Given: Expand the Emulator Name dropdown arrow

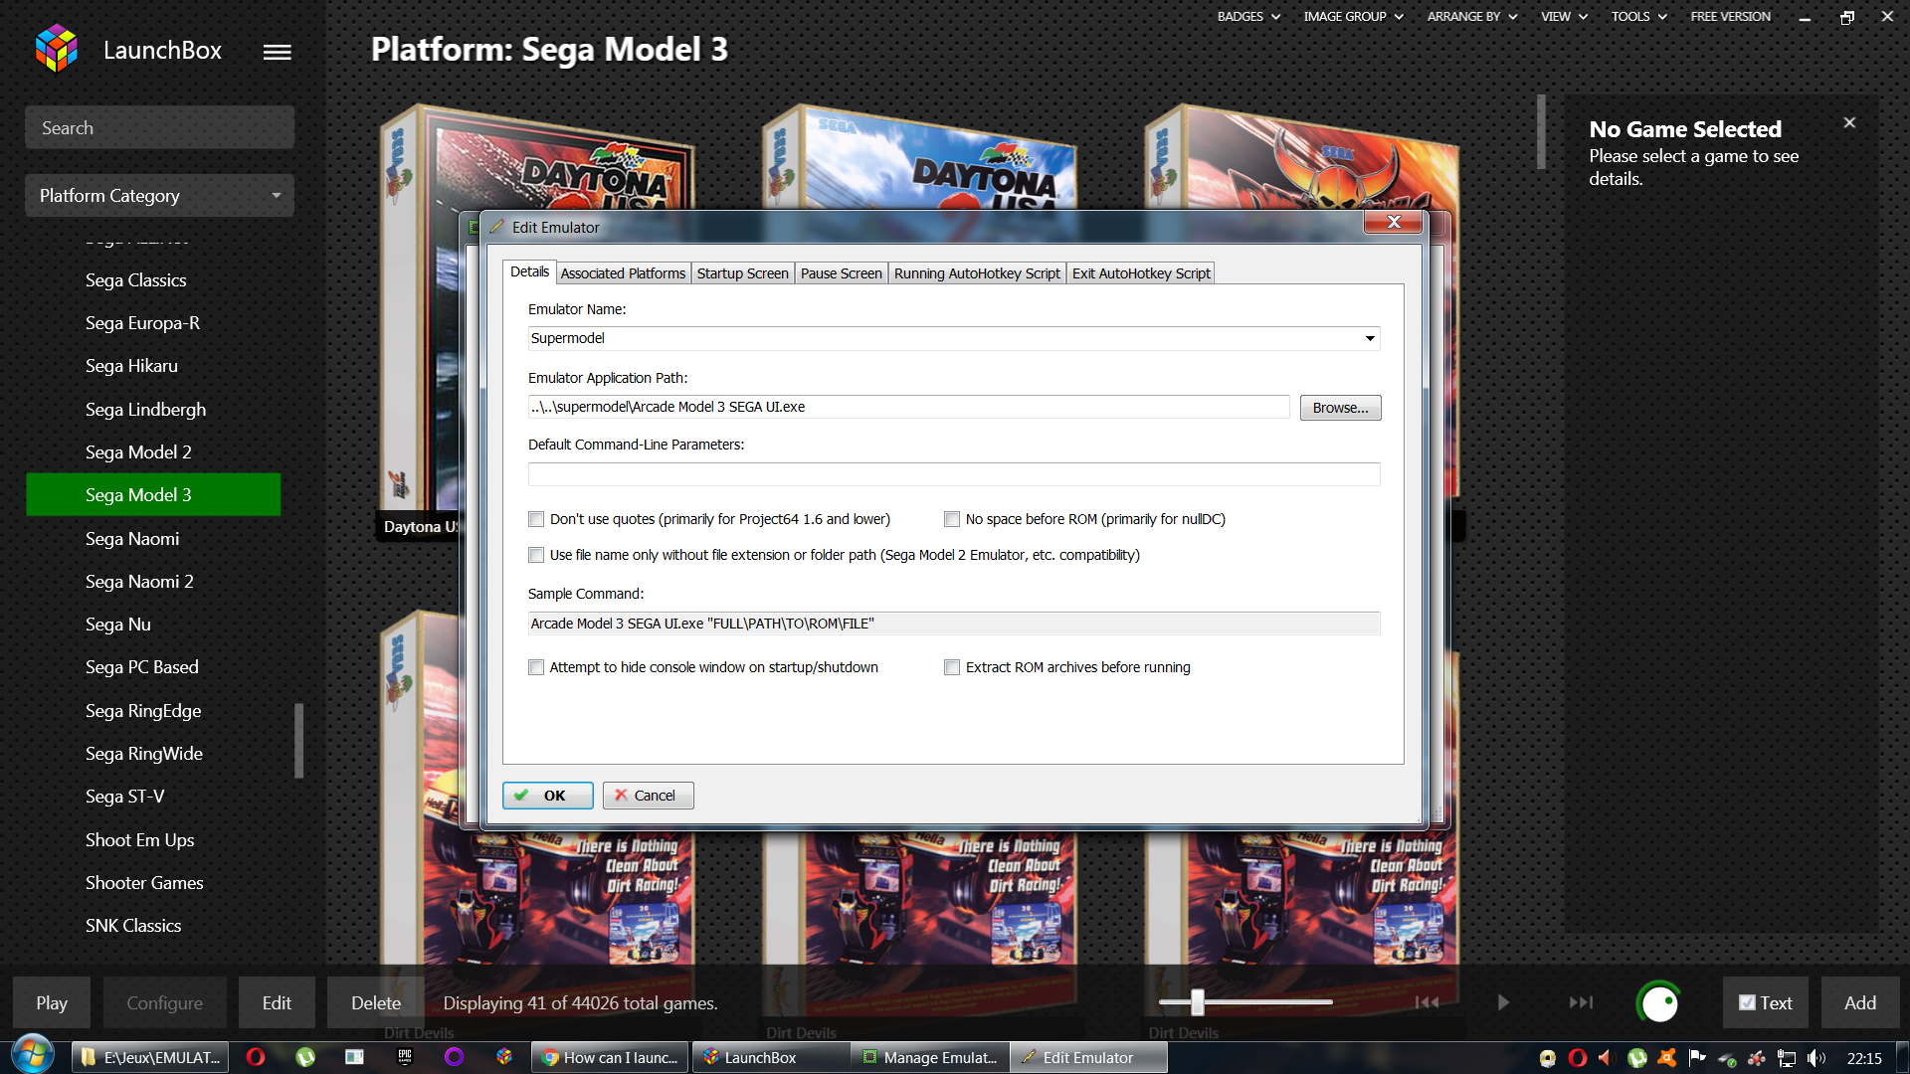Looking at the screenshot, I should tap(1370, 338).
